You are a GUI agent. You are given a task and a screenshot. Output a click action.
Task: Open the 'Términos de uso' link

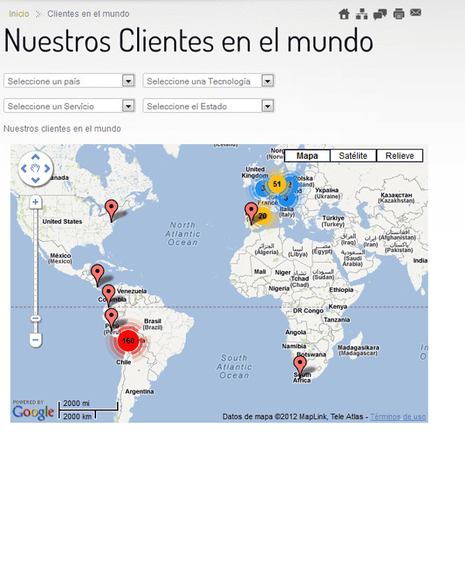coord(398,417)
